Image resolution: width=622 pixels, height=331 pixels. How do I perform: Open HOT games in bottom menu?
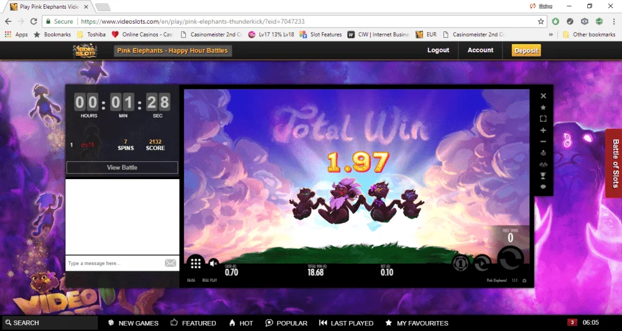(x=241, y=323)
